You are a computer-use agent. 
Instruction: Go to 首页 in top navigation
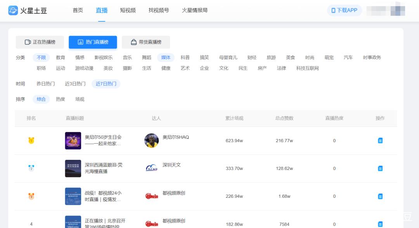pos(78,10)
